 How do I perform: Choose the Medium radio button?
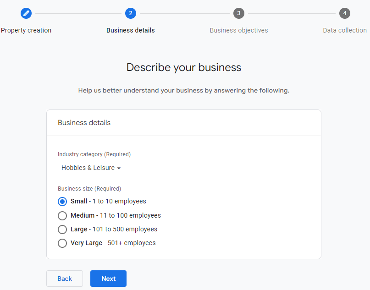pyautogui.click(x=62, y=216)
